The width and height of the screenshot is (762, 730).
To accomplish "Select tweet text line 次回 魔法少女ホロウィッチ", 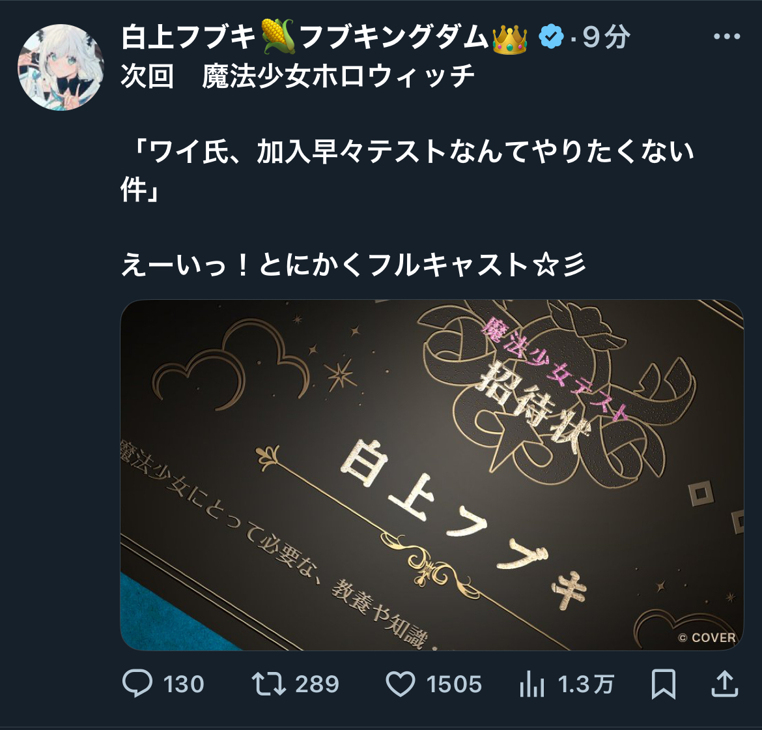I will (x=298, y=76).
